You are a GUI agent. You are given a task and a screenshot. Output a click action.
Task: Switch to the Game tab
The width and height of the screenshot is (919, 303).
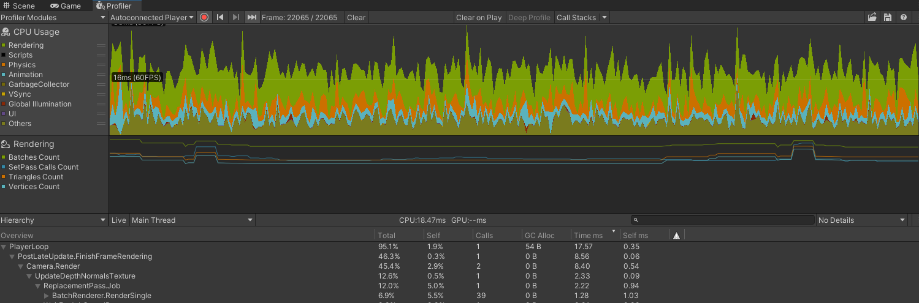pos(66,6)
